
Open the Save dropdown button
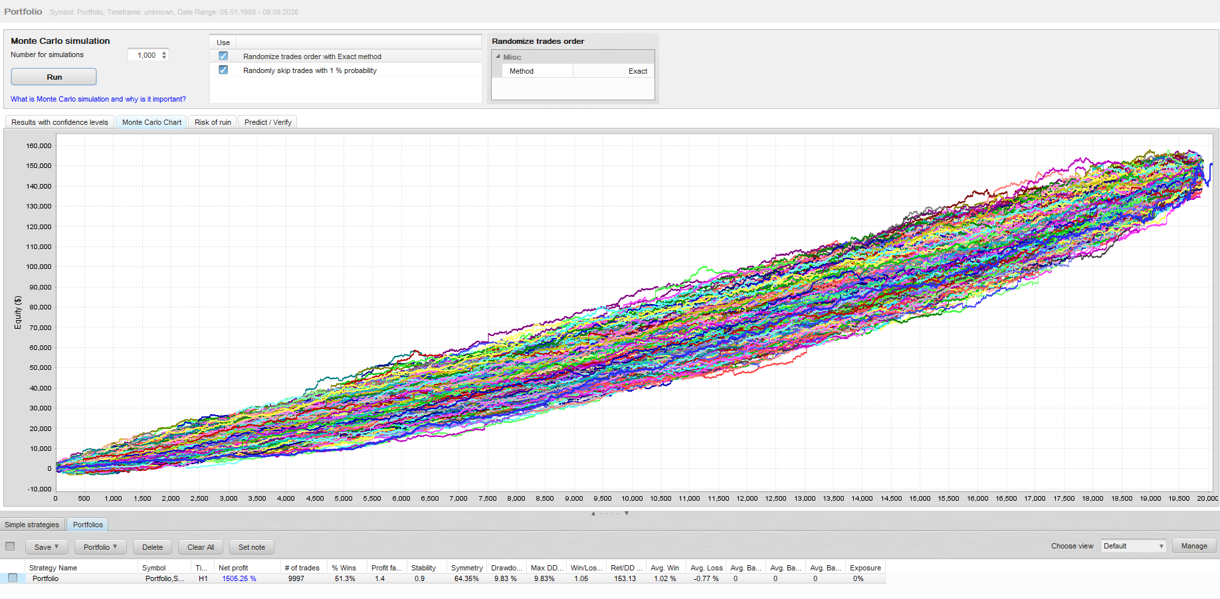pyautogui.click(x=47, y=547)
